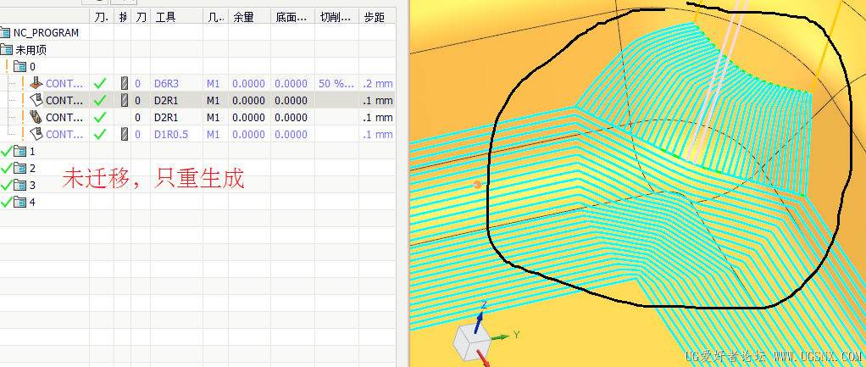Click the D1R0.5 contour operation icon
Image resolution: width=866 pixels, height=367 pixels.
(x=36, y=134)
